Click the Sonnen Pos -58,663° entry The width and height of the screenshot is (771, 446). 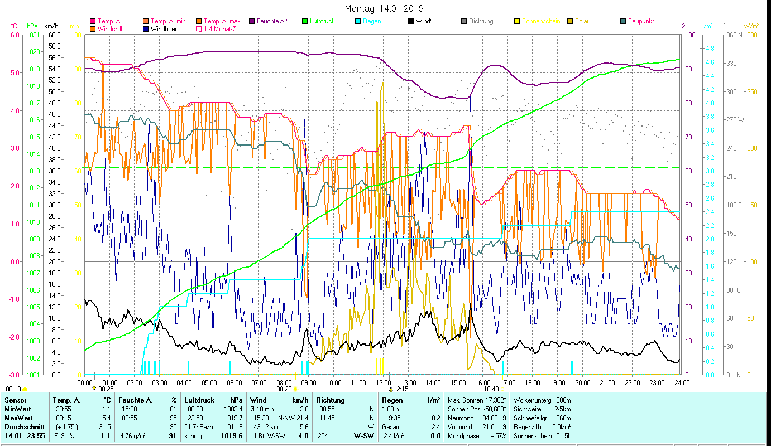[477, 409]
